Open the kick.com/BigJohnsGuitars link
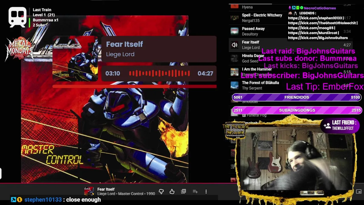364x205 pixels. 318,38
